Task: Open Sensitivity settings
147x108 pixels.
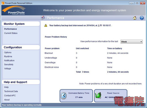Action: tap(9, 65)
